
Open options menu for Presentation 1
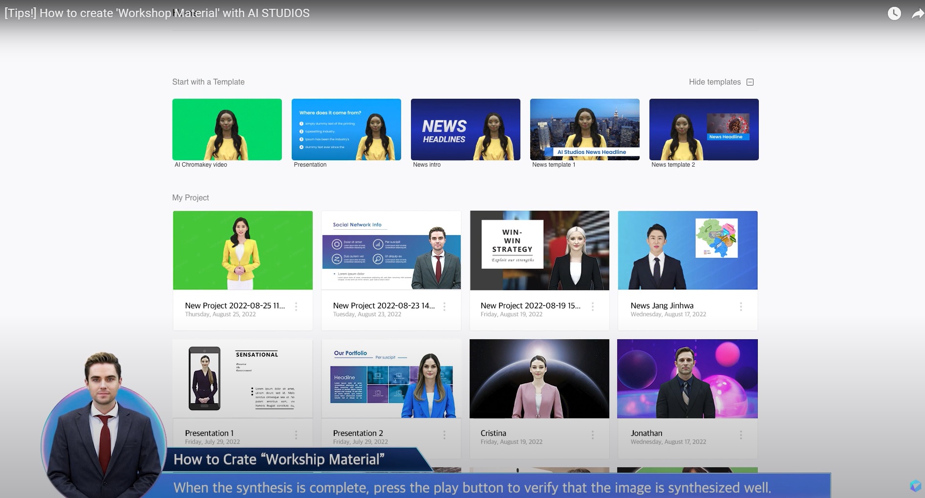click(296, 434)
